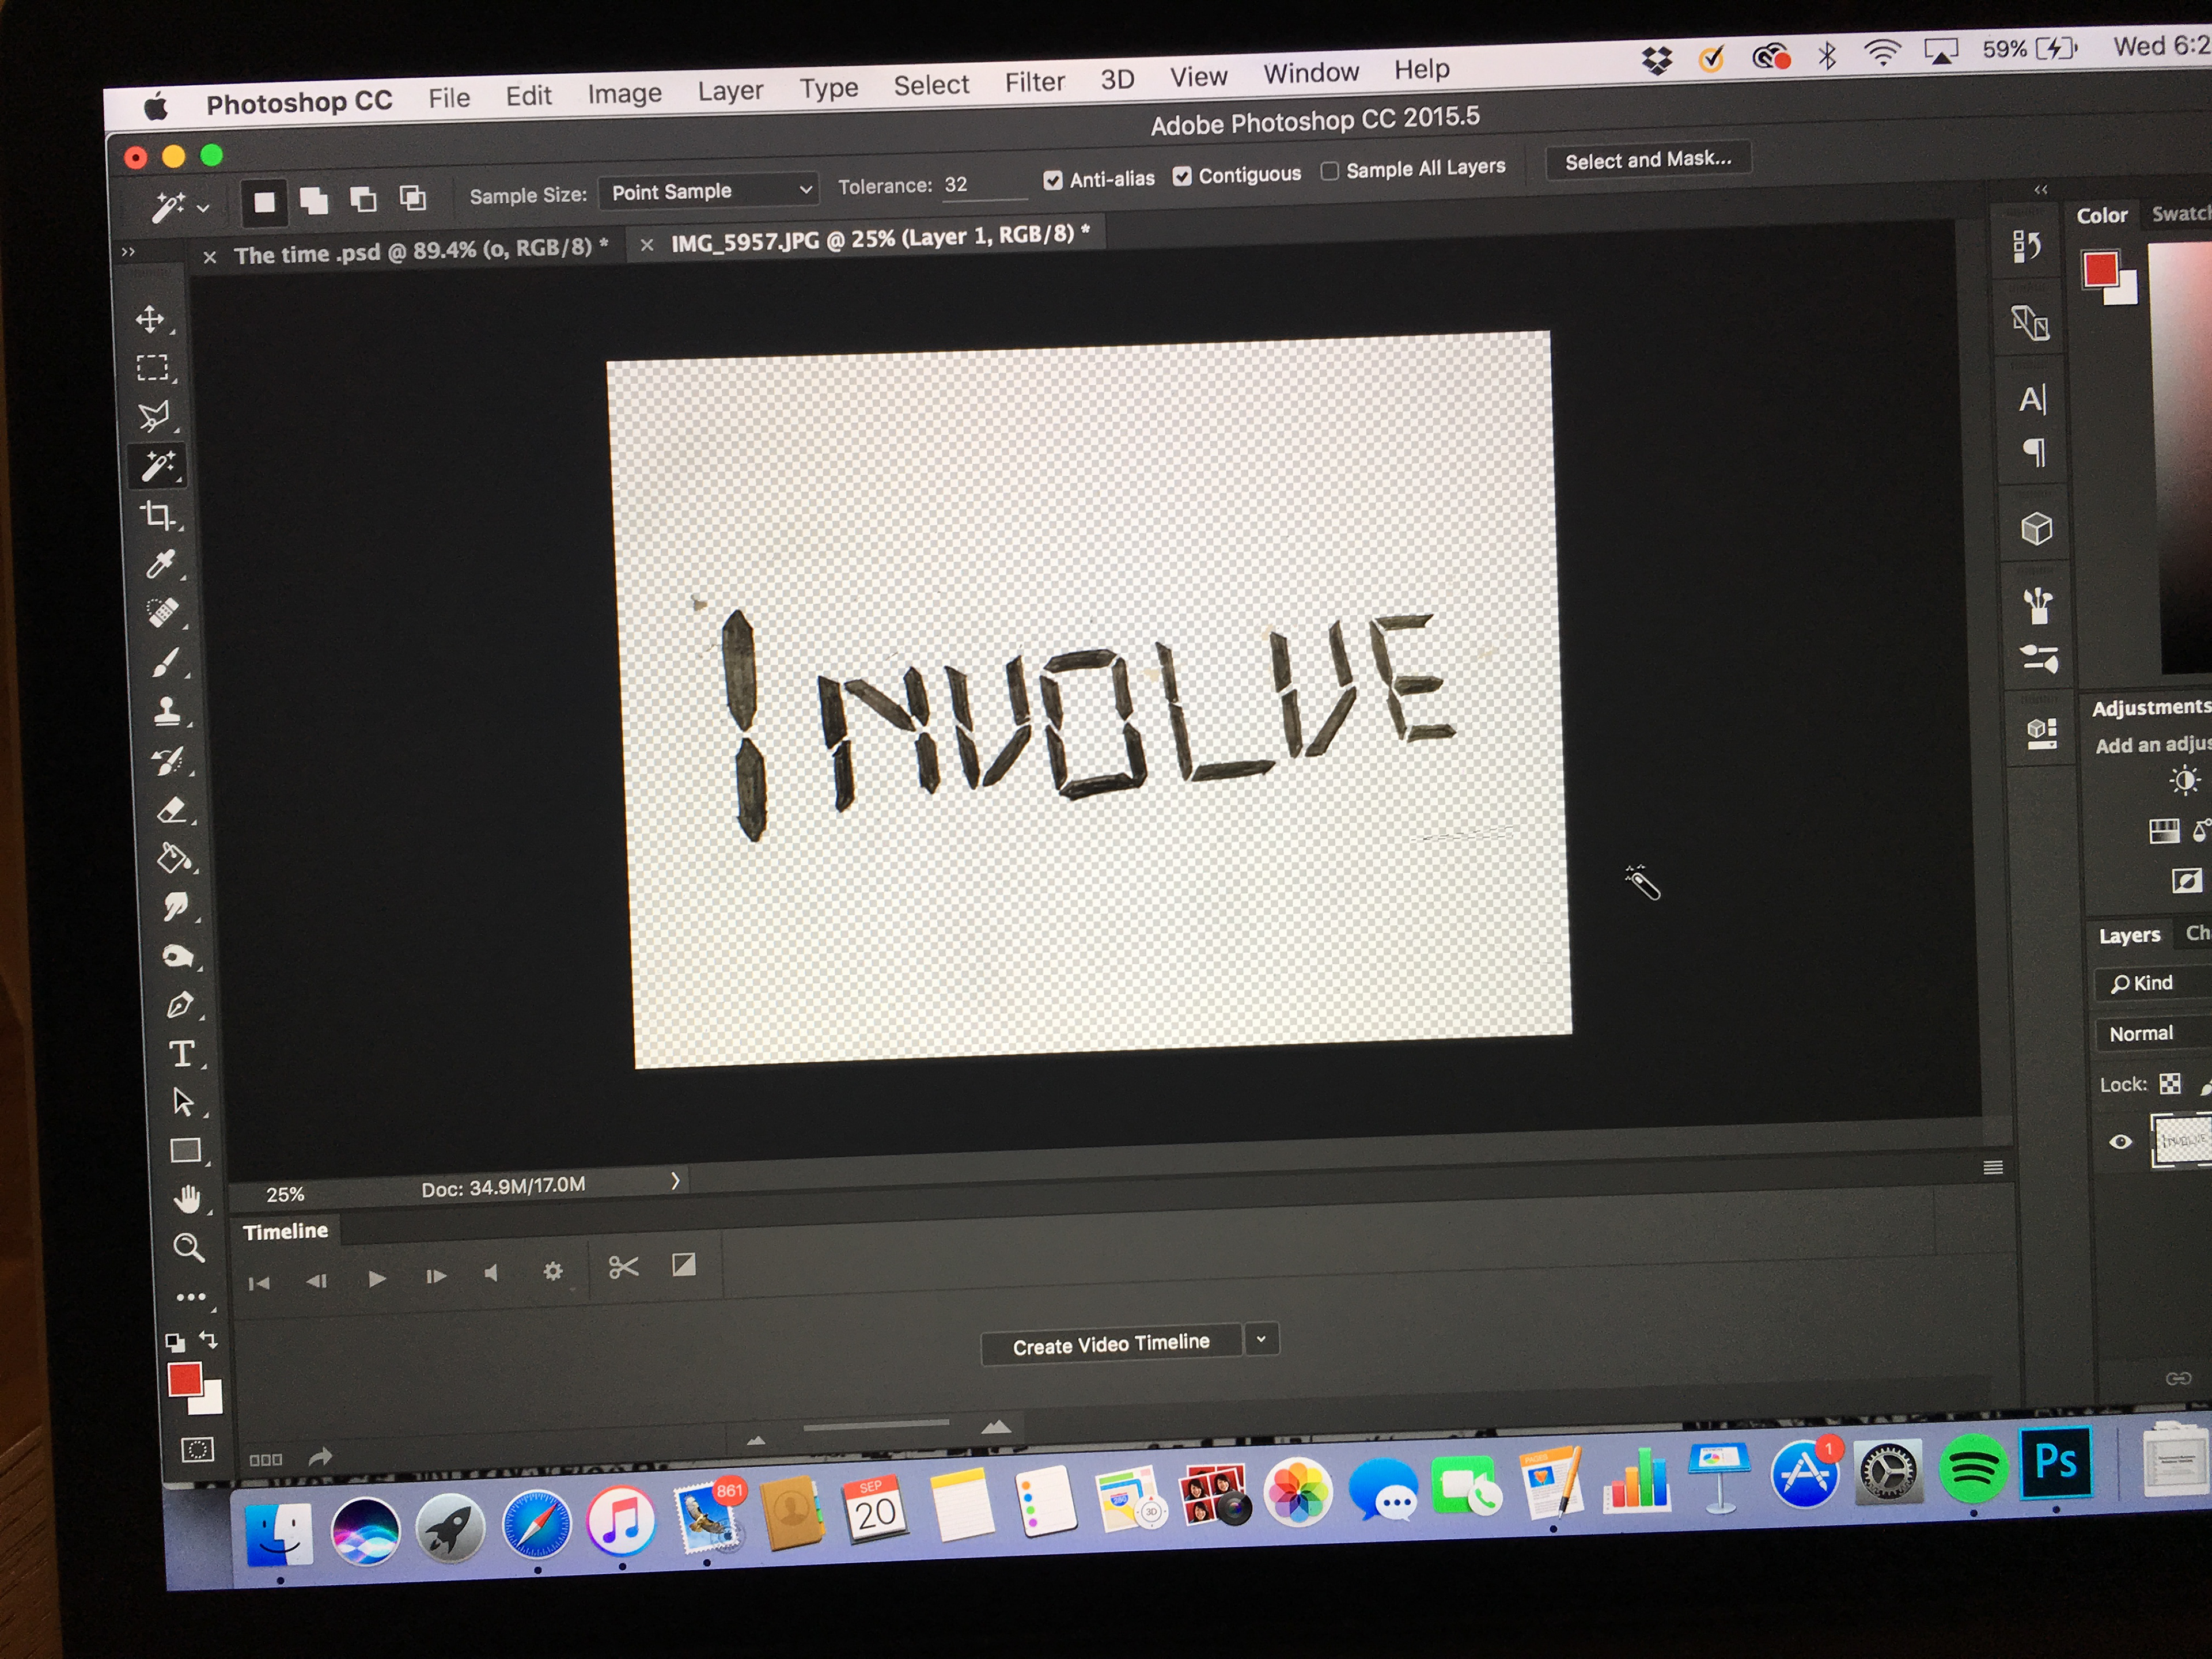This screenshot has height=1659, width=2212.
Task: Open the Filter menu
Action: click(x=1034, y=82)
